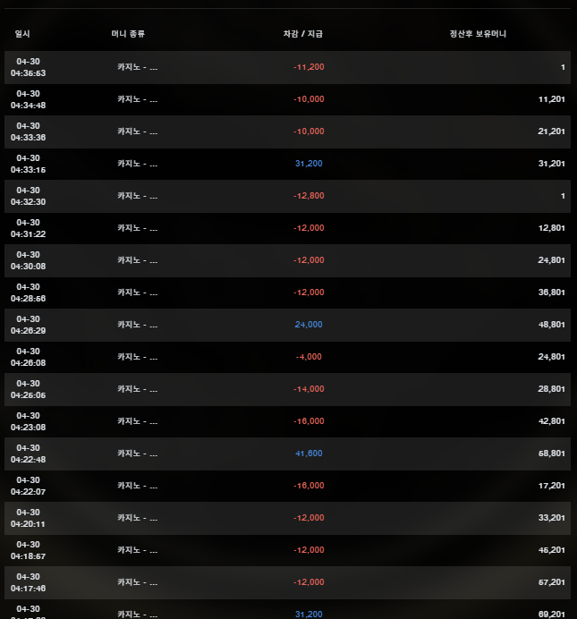Click the 머니 종류 column header
This screenshot has width=577, height=619.
coord(128,34)
